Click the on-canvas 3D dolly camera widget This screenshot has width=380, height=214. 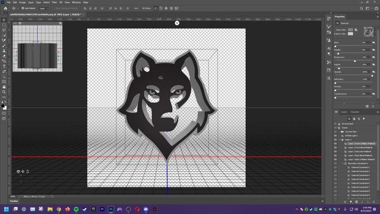tap(27, 172)
